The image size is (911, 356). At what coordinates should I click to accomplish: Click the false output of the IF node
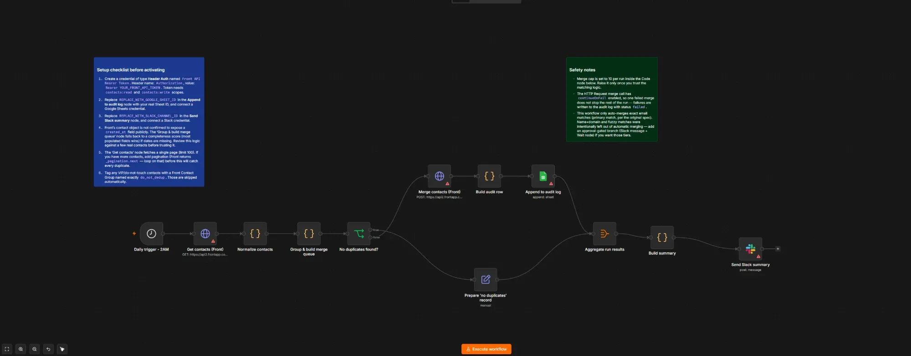coord(371,237)
